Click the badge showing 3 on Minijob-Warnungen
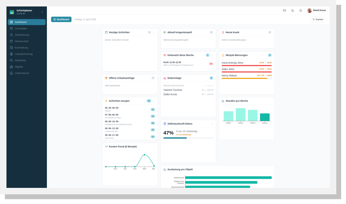Screen dimensions: 346x204 (x=270, y=55)
